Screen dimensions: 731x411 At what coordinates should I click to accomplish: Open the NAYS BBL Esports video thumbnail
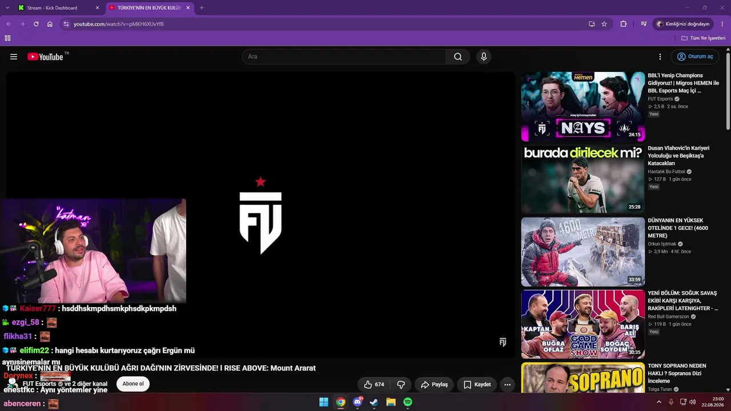click(x=583, y=107)
